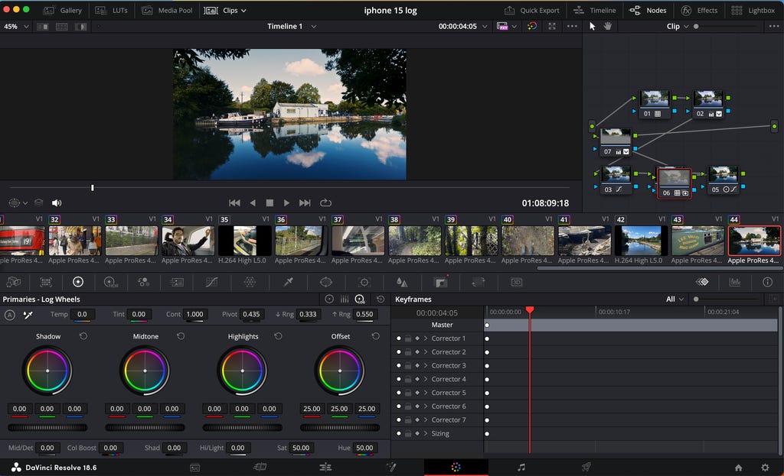The width and height of the screenshot is (784, 476).
Task: Toggle the lock on Corrector 3
Action: point(408,366)
